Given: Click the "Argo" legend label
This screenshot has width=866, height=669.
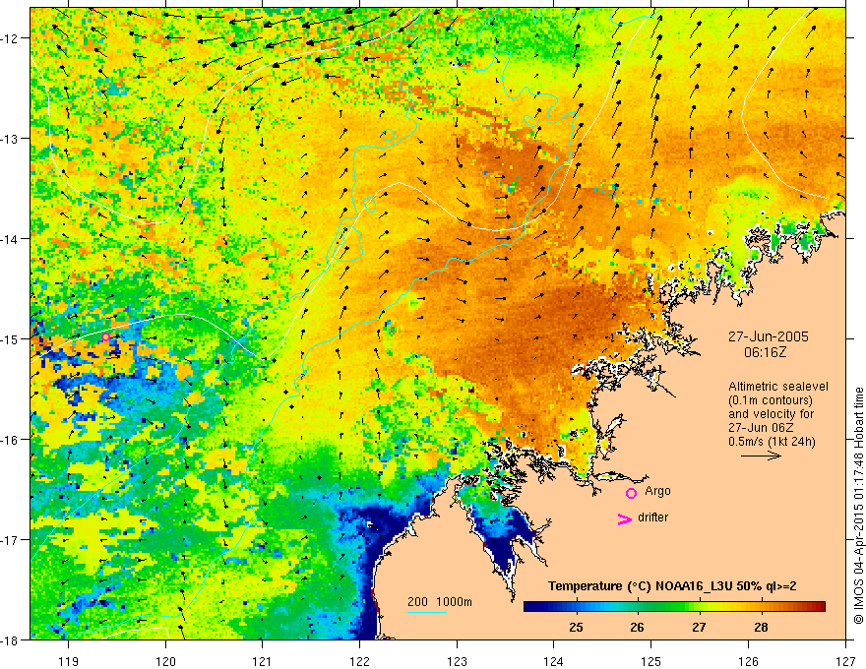Looking at the screenshot, I should click(657, 491).
